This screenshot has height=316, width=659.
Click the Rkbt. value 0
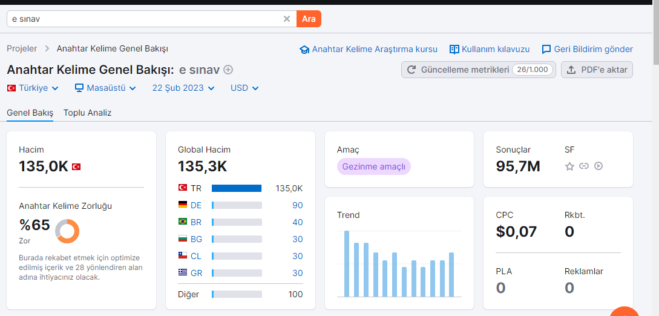tap(569, 231)
